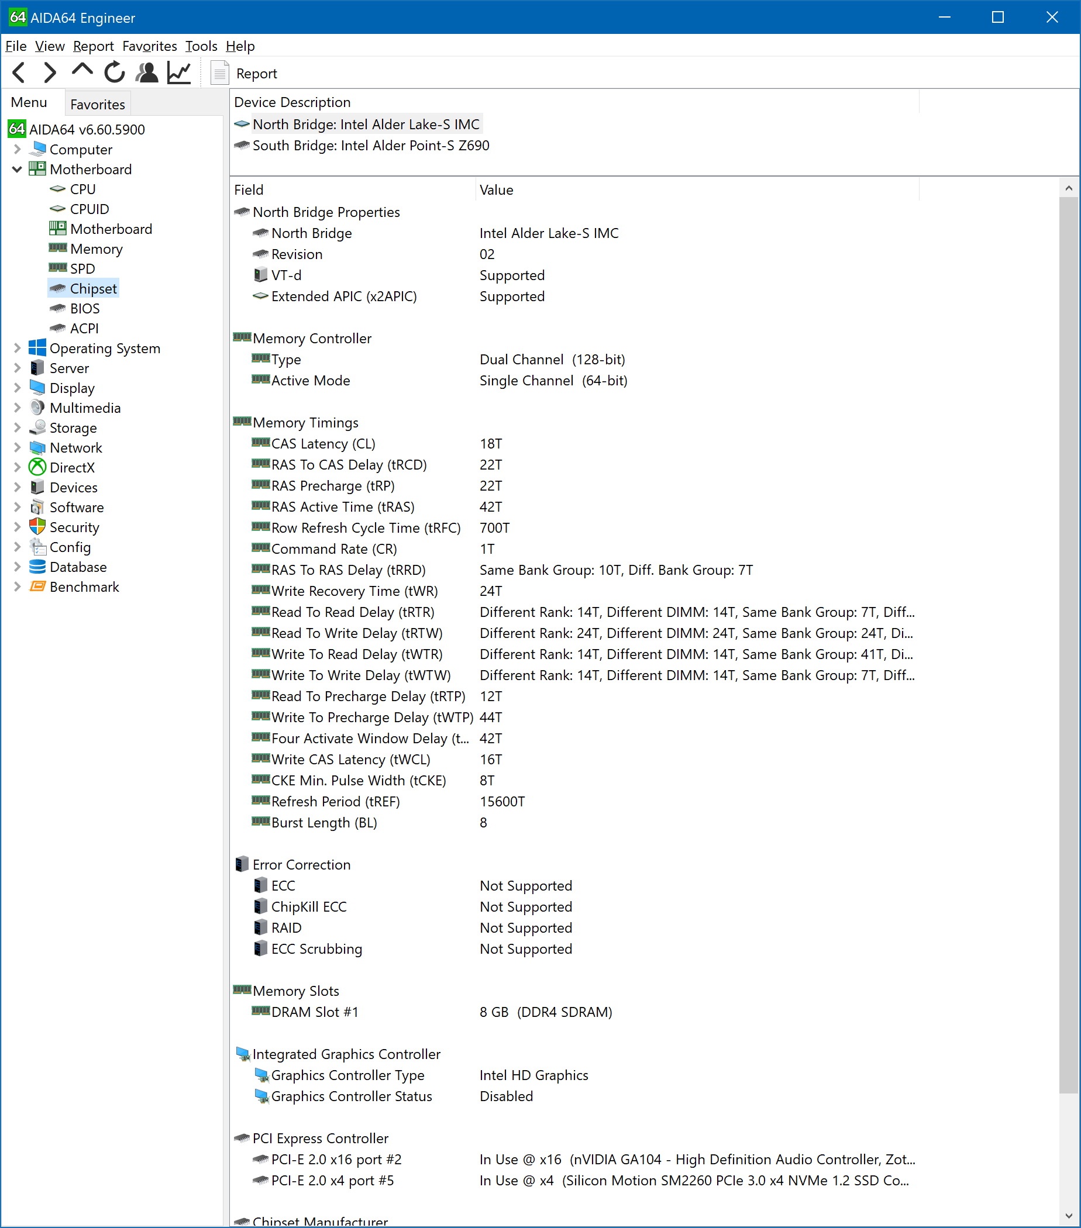Click the Back navigation arrow

tap(19, 73)
